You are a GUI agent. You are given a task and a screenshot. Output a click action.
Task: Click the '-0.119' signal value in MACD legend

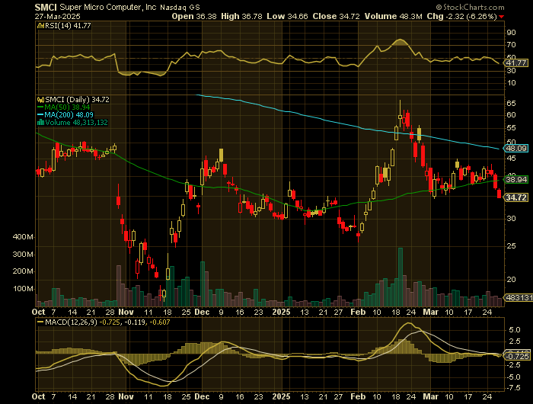(134, 322)
